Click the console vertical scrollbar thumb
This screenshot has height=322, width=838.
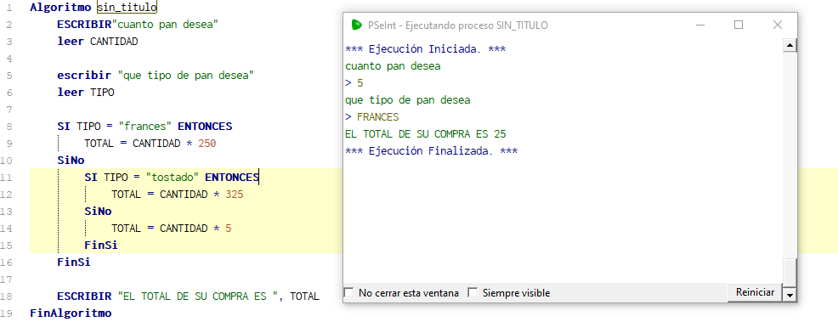coord(790,273)
